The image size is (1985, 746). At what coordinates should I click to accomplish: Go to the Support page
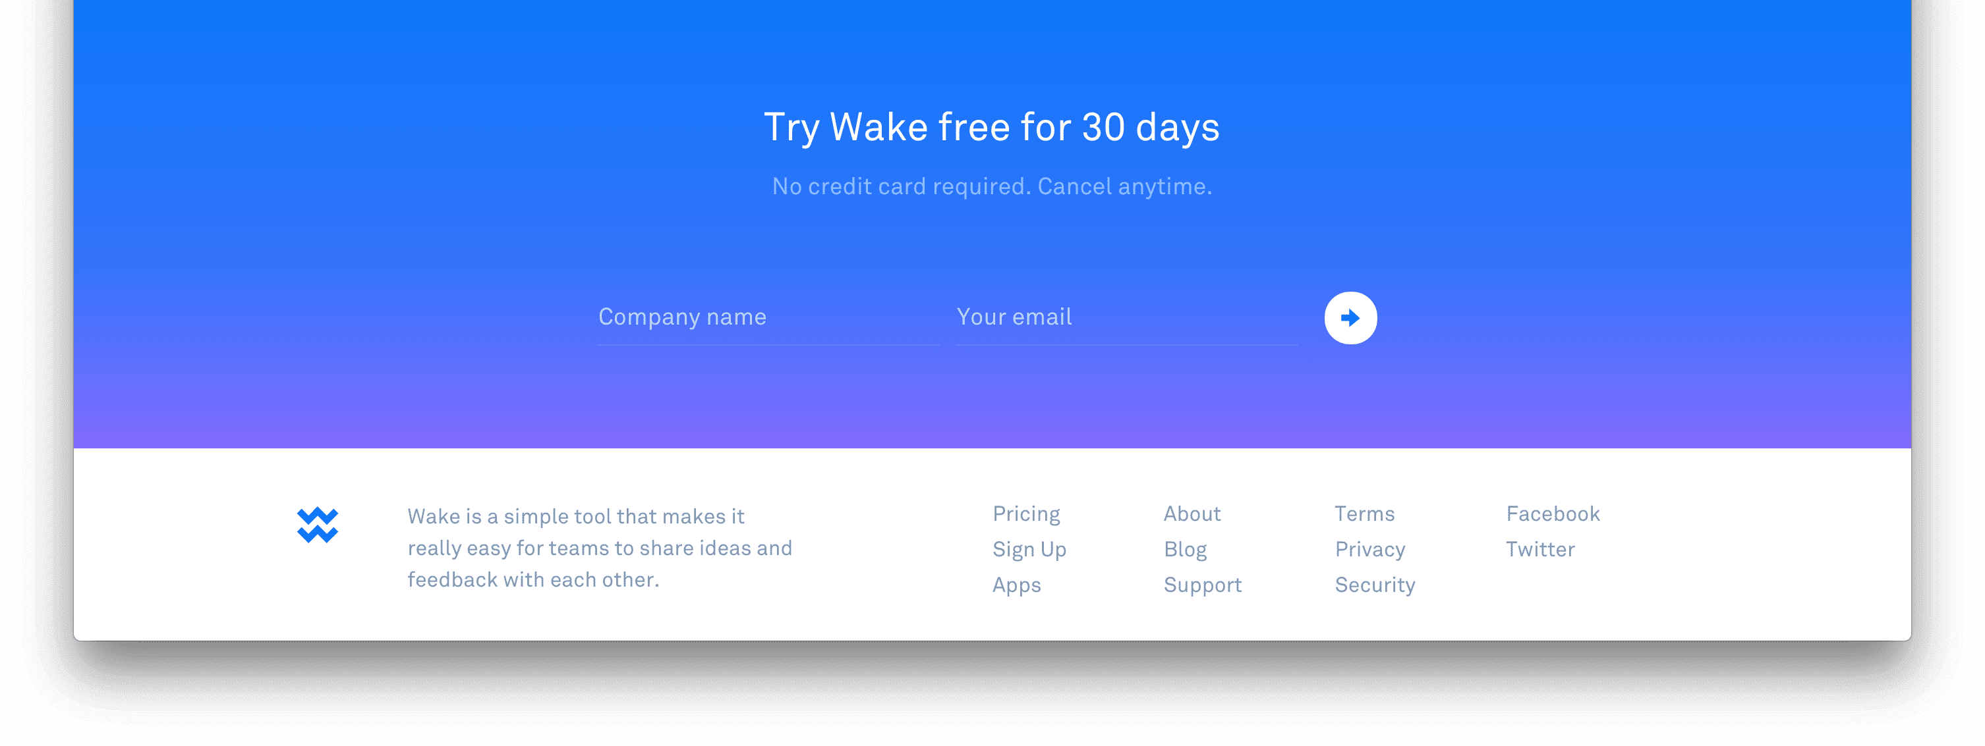point(1202,585)
